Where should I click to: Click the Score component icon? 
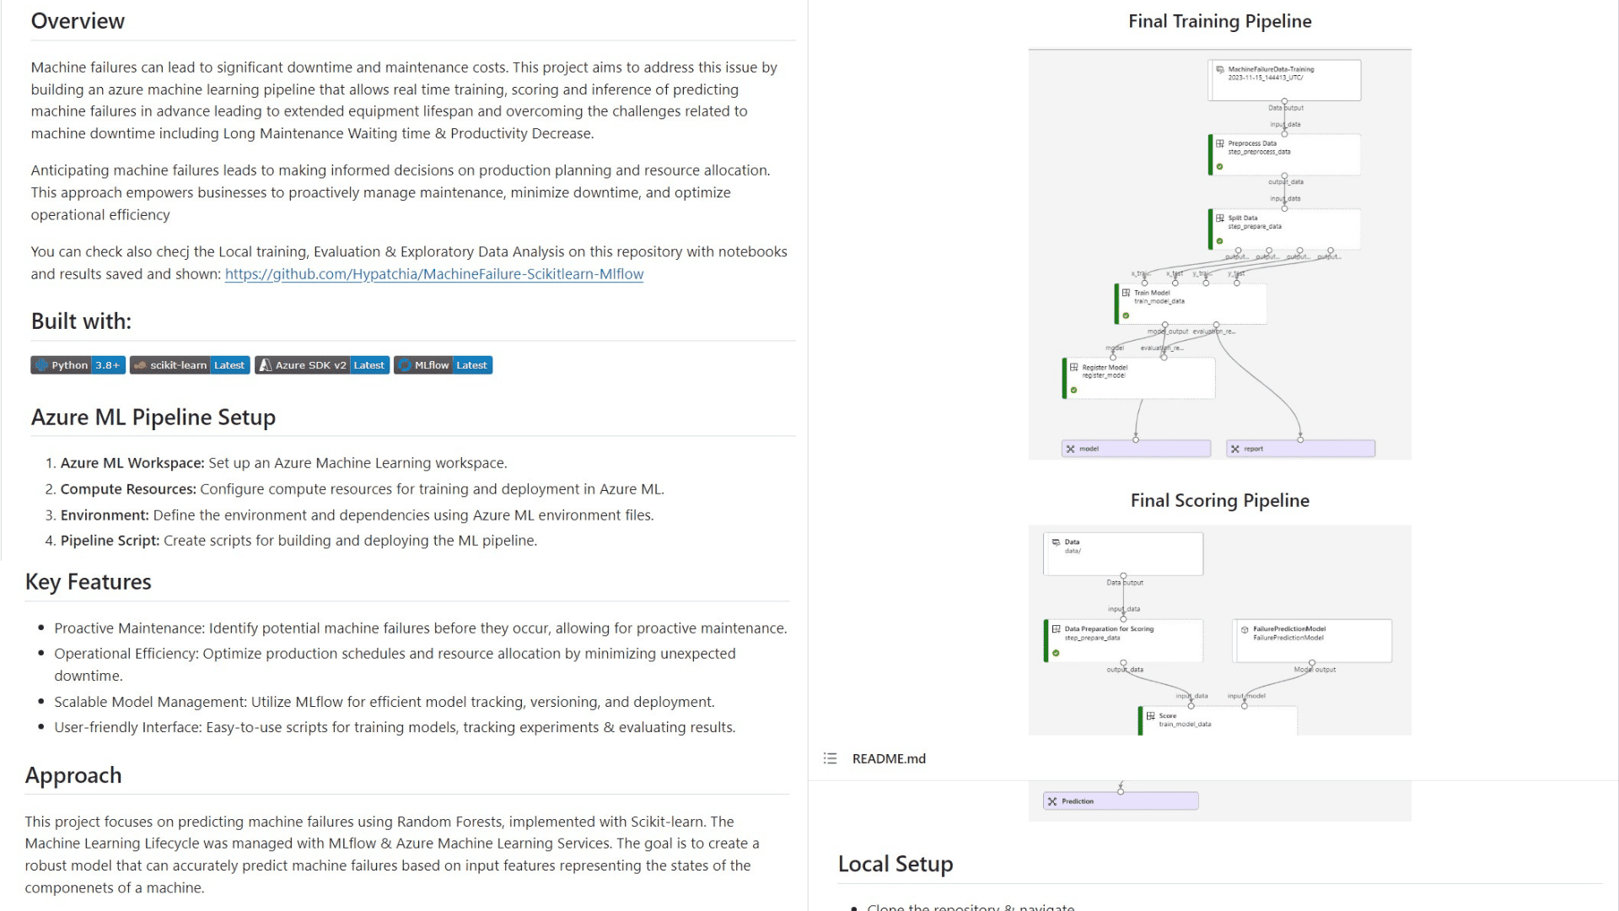(1150, 715)
